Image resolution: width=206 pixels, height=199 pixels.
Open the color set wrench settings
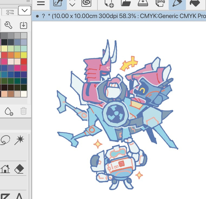(8, 25)
